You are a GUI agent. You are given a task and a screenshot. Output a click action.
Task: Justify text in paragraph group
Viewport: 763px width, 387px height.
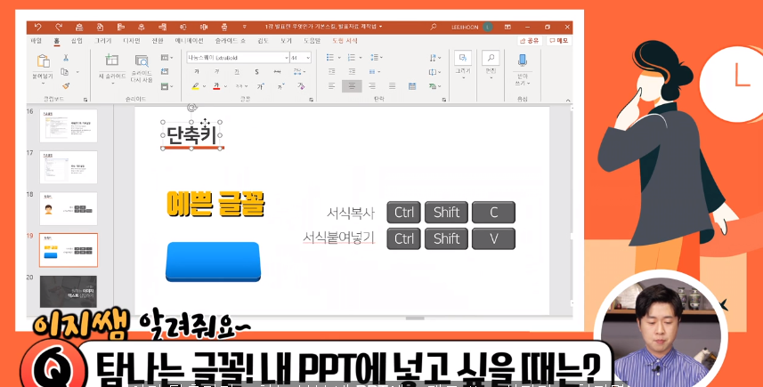coord(393,86)
